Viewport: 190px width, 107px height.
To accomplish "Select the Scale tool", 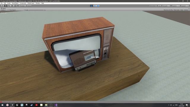I will [12, 6].
